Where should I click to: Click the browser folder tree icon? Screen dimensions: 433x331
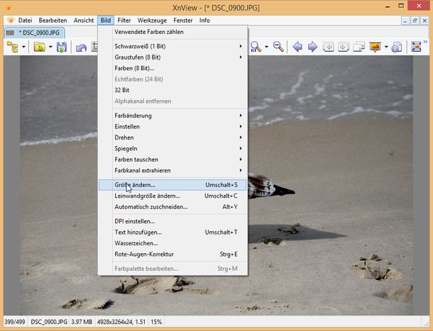click(x=12, y=47)
